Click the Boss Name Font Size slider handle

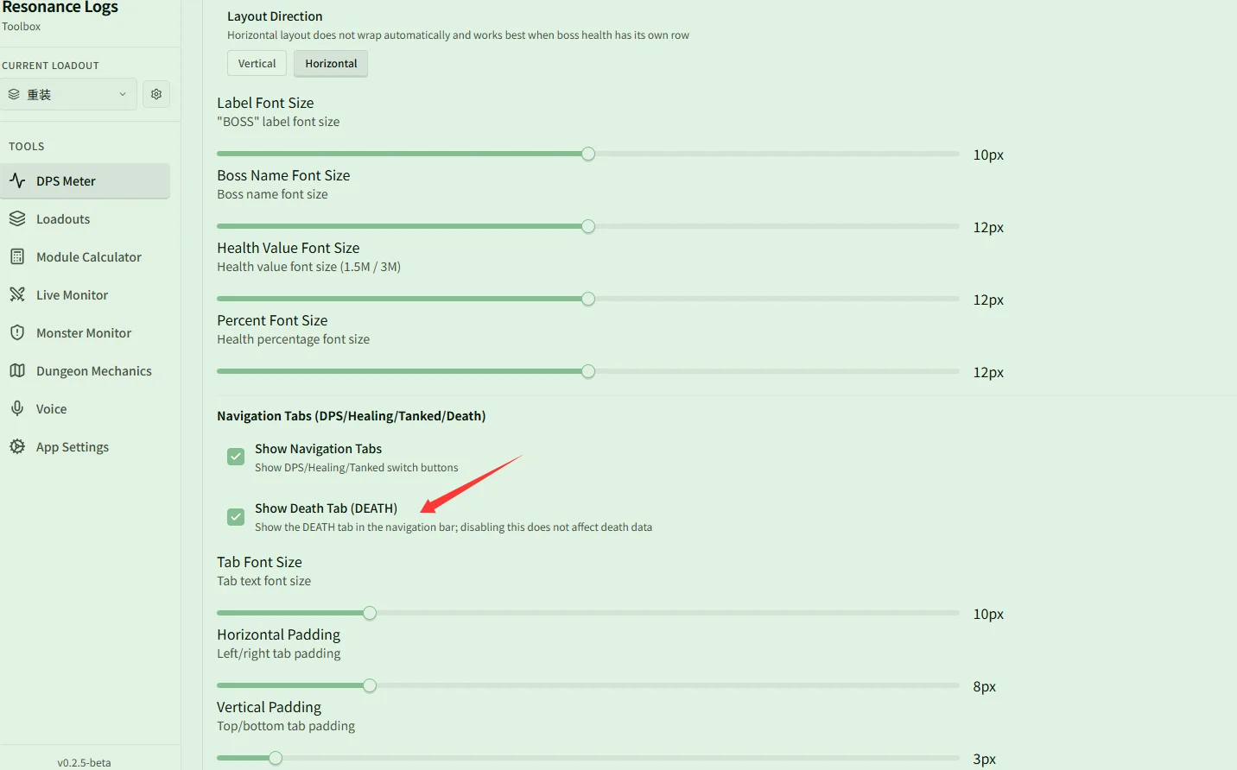588,226
